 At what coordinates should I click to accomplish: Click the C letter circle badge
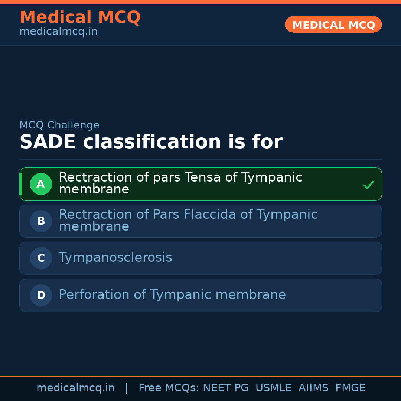pyautogui.click(x=41, y=258)
